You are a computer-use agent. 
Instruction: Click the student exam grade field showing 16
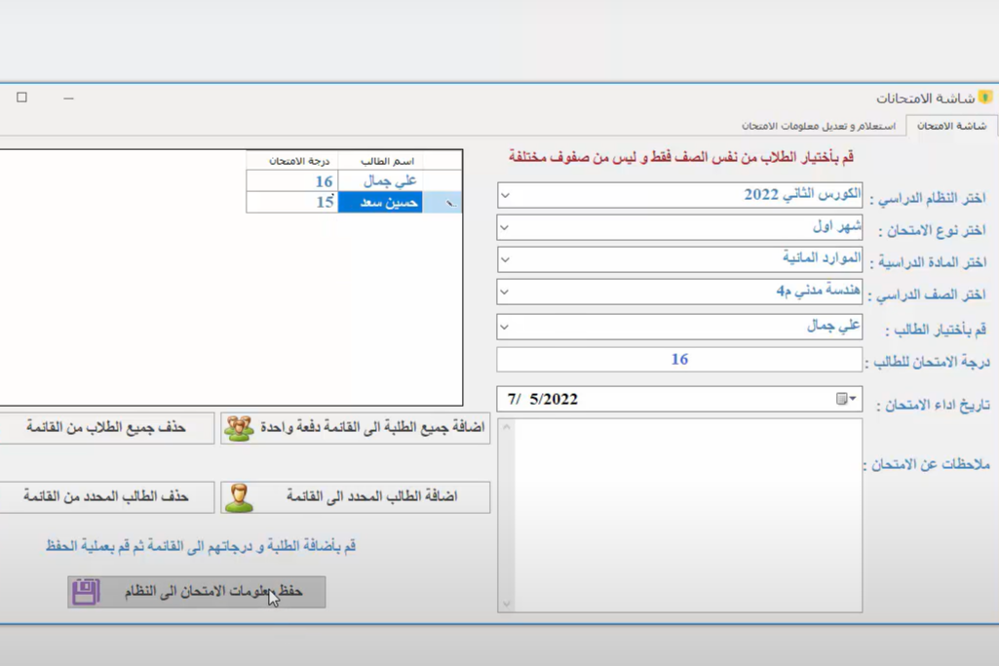pyautogui.click(x=679, y=360)
